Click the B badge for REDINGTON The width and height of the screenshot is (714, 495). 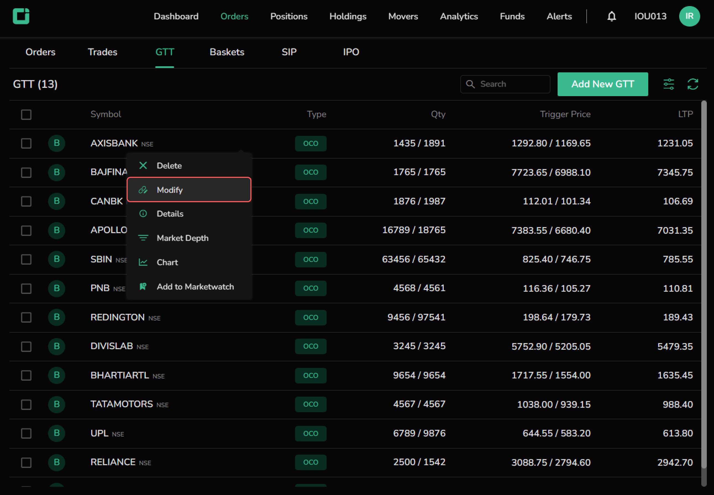click(x=56, y=317)
